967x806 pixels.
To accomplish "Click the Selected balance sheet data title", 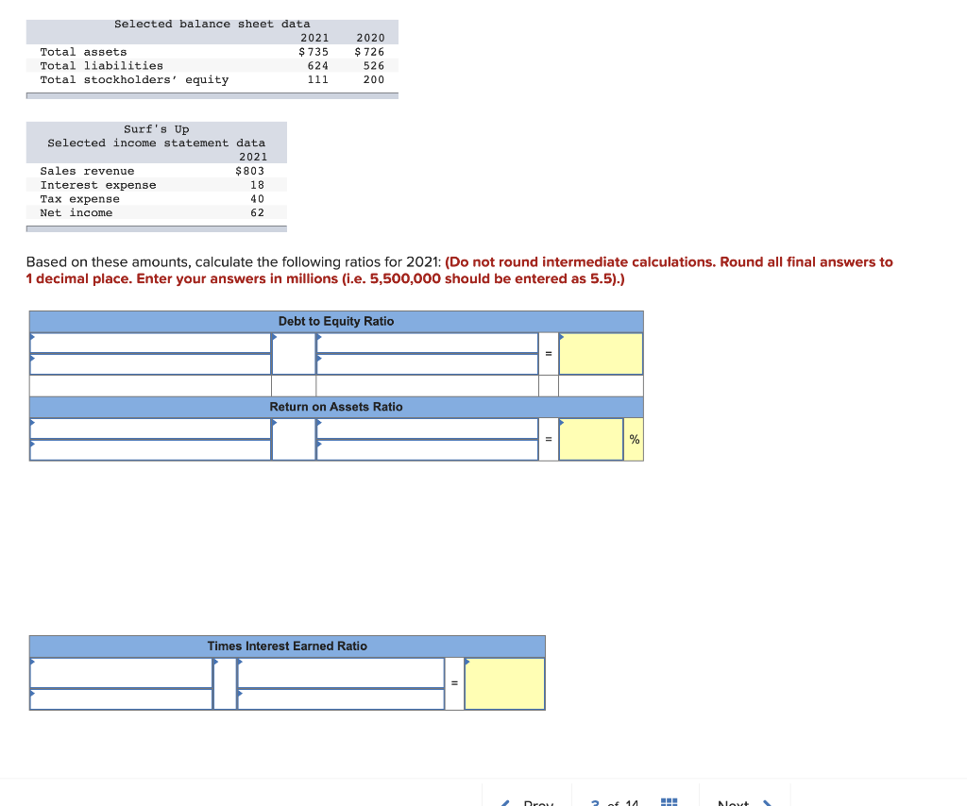I will click(212, 24).
